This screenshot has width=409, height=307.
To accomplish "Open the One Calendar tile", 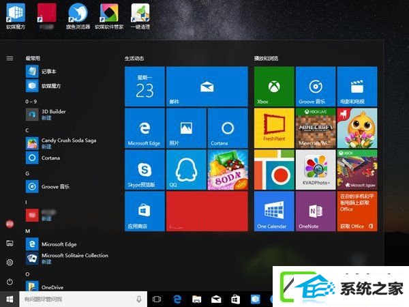I will 274,211.
